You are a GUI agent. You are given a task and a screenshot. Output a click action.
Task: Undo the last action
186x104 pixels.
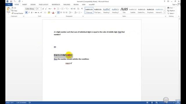(x=15, y=1)
